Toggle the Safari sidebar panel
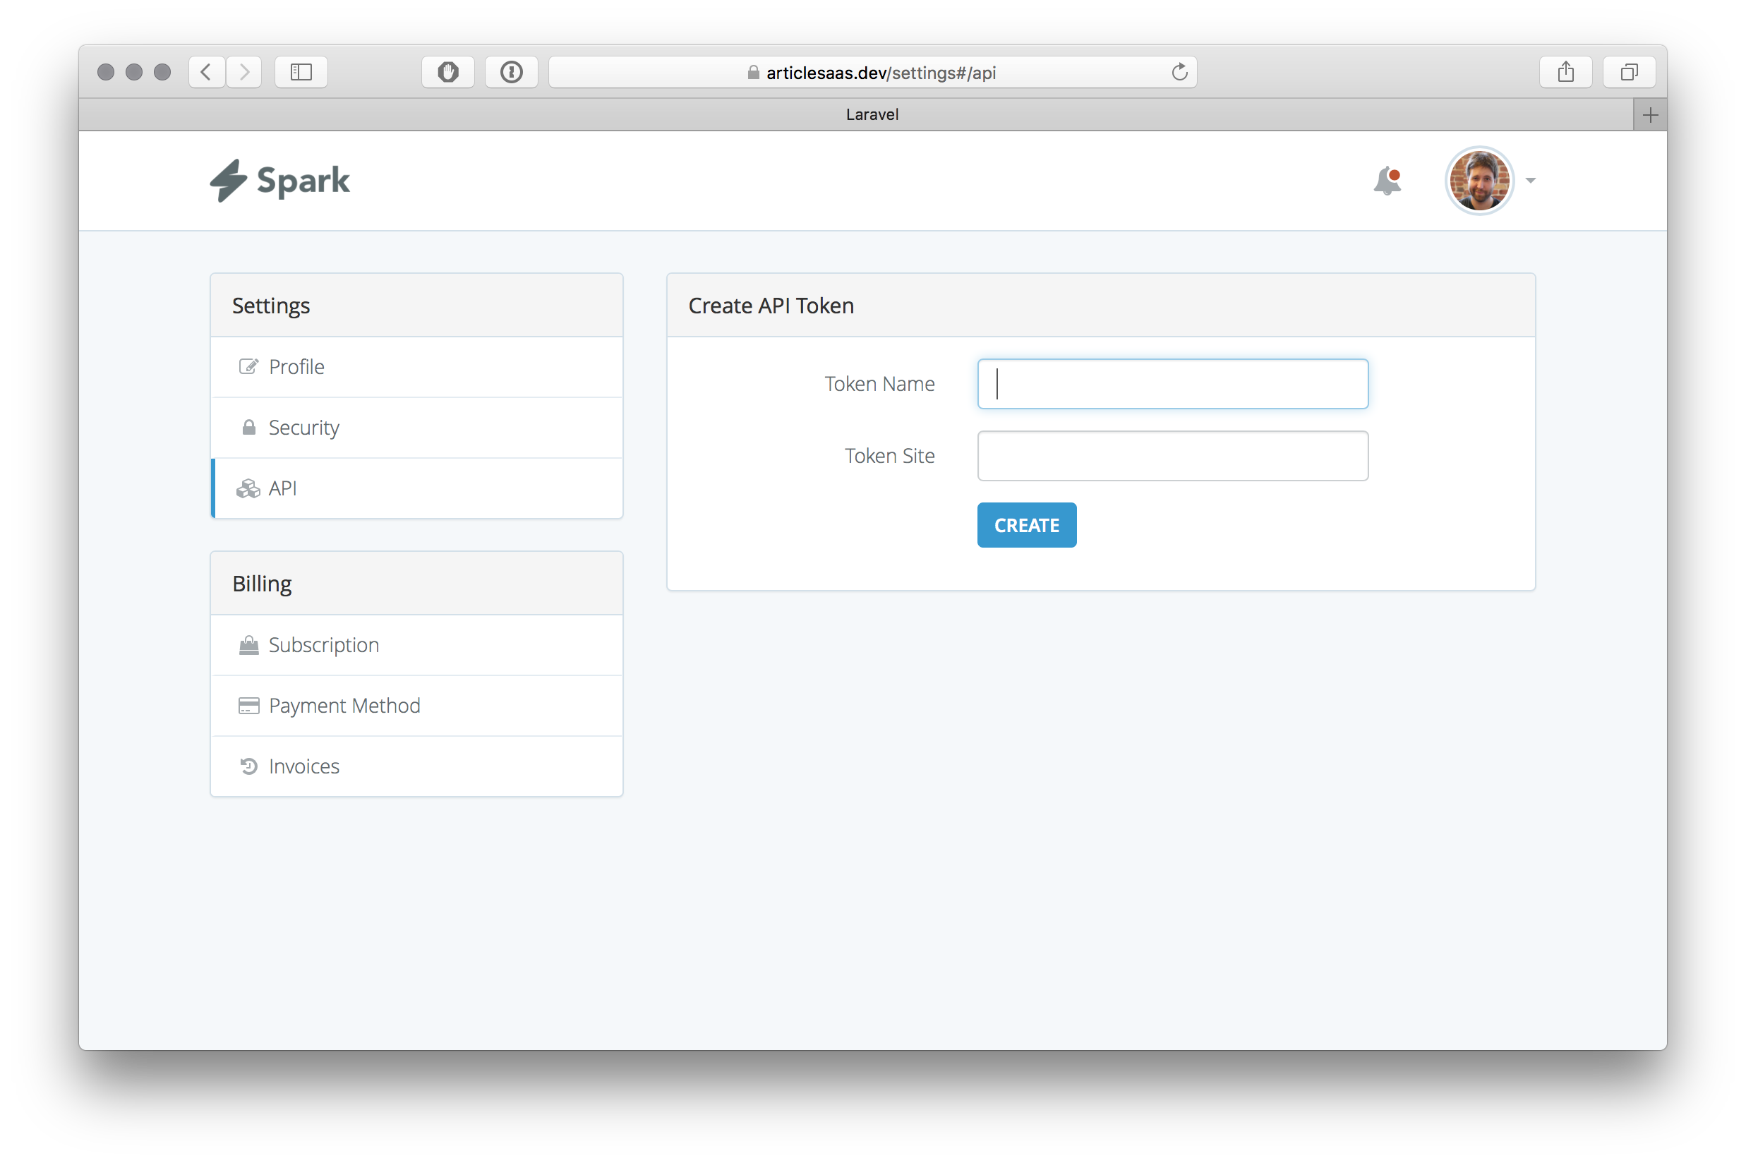The image size is (1746, 1163). (x=301, y=72)
